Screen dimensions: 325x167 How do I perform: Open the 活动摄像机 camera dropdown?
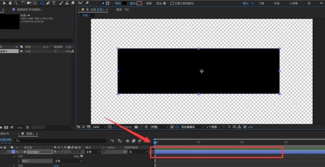point(192,127)
